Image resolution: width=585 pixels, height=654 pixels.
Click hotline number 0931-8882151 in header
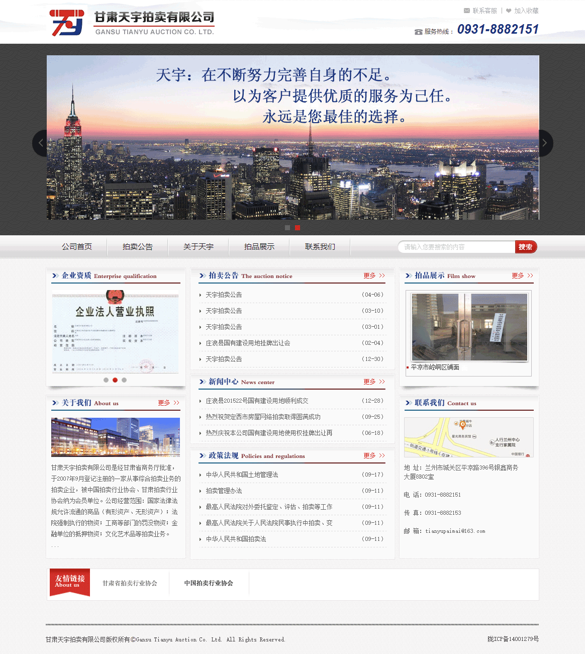[498, 29]
